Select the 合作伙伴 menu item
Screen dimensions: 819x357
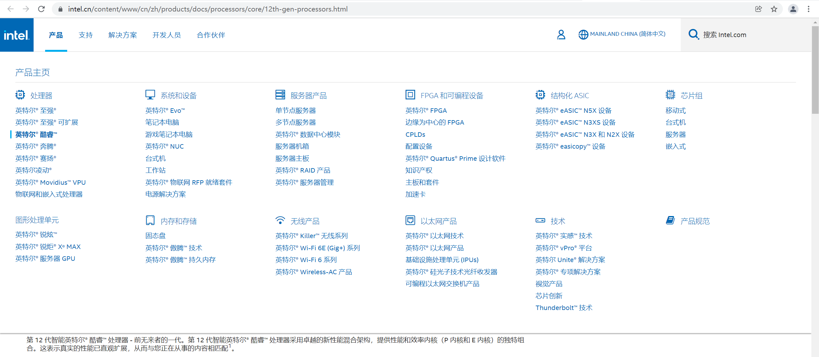pyautogui.click(x=210, y=35)
